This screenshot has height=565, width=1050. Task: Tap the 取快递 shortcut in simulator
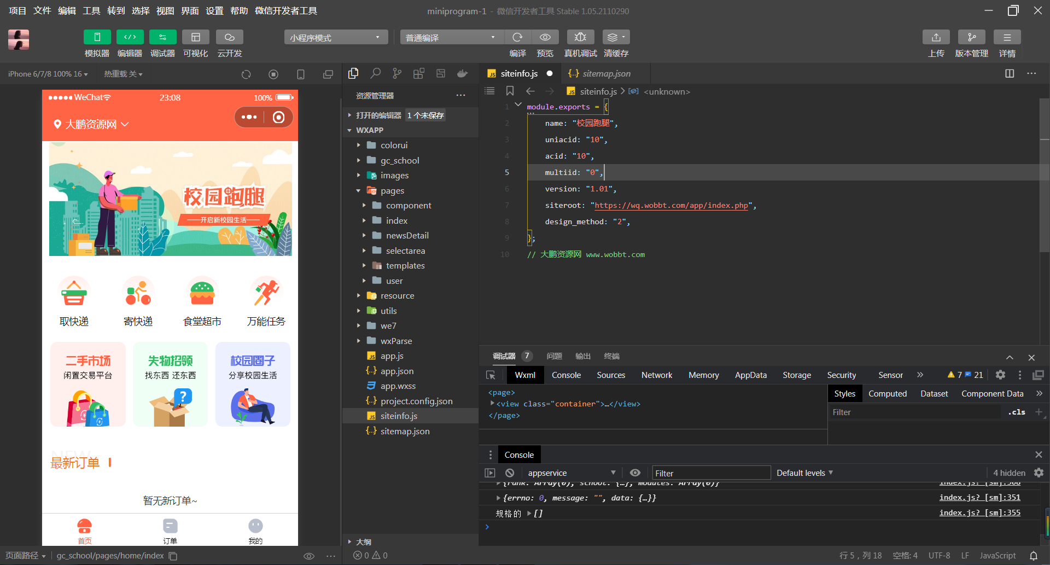point(74,302)
